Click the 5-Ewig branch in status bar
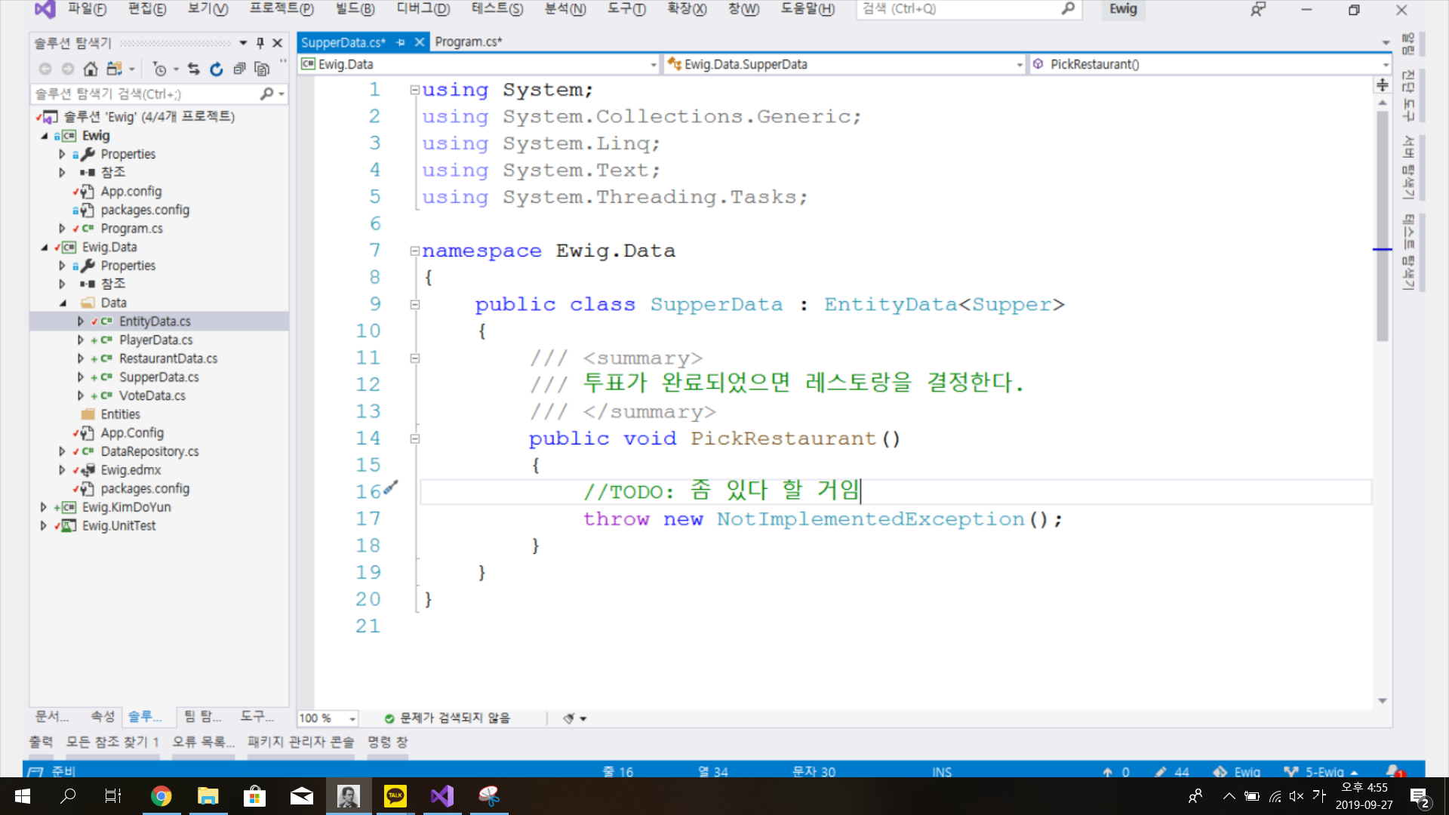Image resolution: width=1449 pixels, height=815 pixels. click(x=1322, y=771)
